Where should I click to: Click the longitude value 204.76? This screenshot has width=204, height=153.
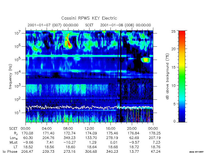pos(49,138)
